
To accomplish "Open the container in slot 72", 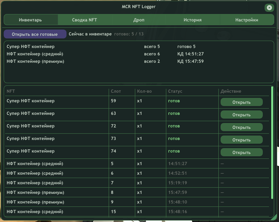I will pyautogui.click(x=241, y=127).
